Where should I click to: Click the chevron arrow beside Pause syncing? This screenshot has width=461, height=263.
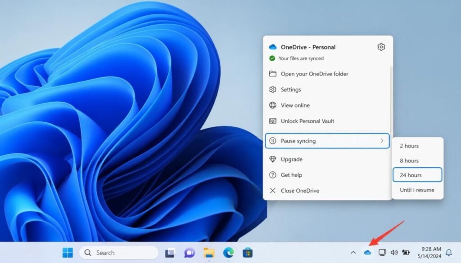[x=382, y=141]
